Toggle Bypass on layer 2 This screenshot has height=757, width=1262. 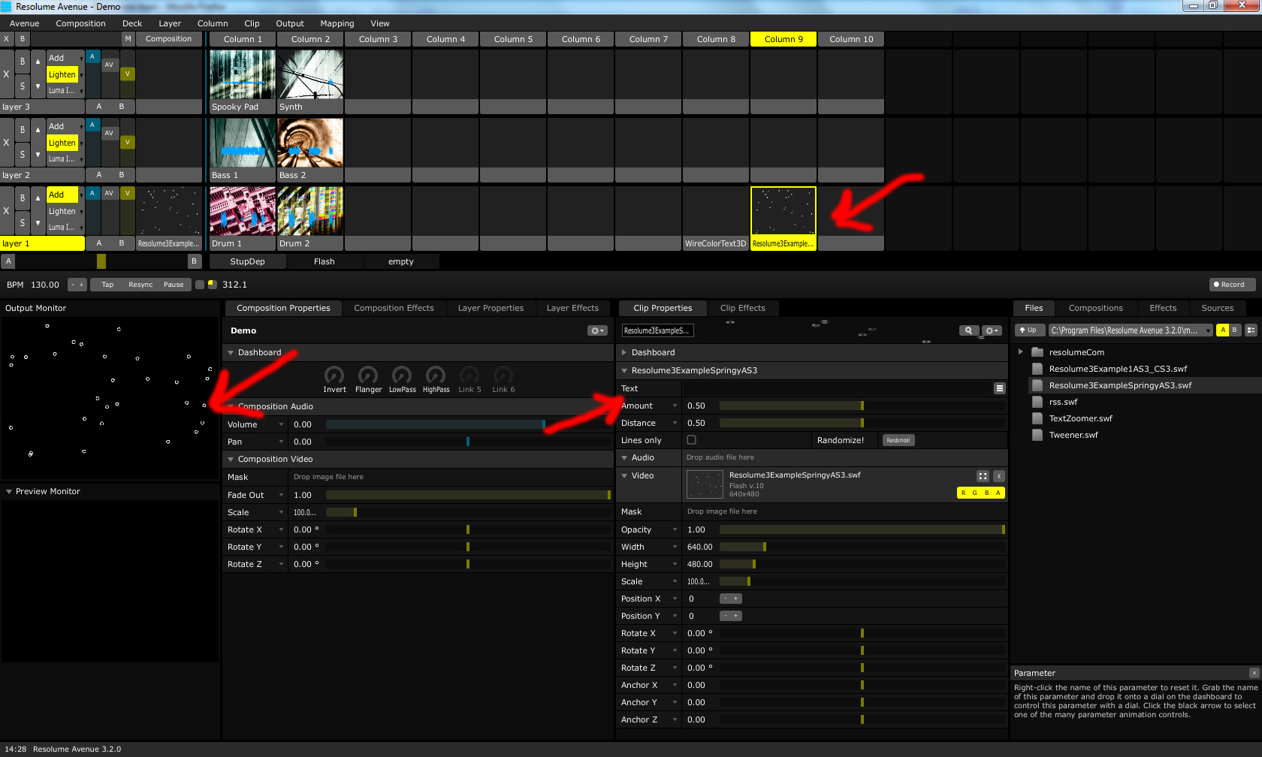(23, 130)
